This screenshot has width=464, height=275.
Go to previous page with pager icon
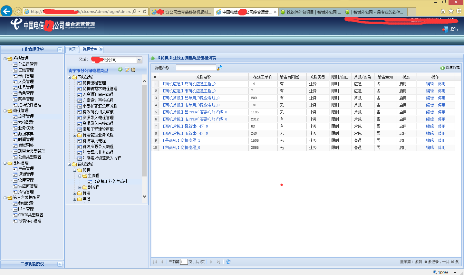pos(162,262)
